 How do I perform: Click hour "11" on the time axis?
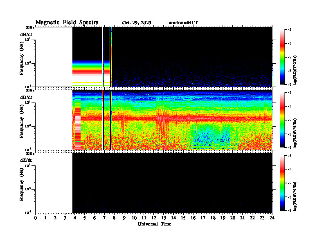tap(144, 218)
